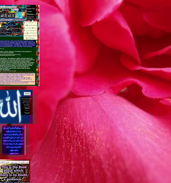Click the small white "Allah" label
This screenshot has width=171, height=183.
tap(27, 94)
